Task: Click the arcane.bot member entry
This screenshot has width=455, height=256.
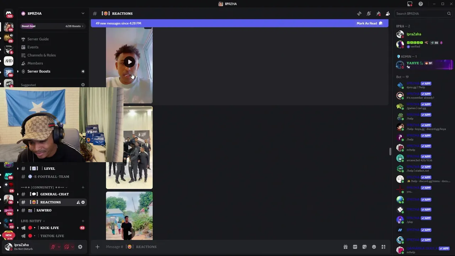Action: [x=424, y=158]
